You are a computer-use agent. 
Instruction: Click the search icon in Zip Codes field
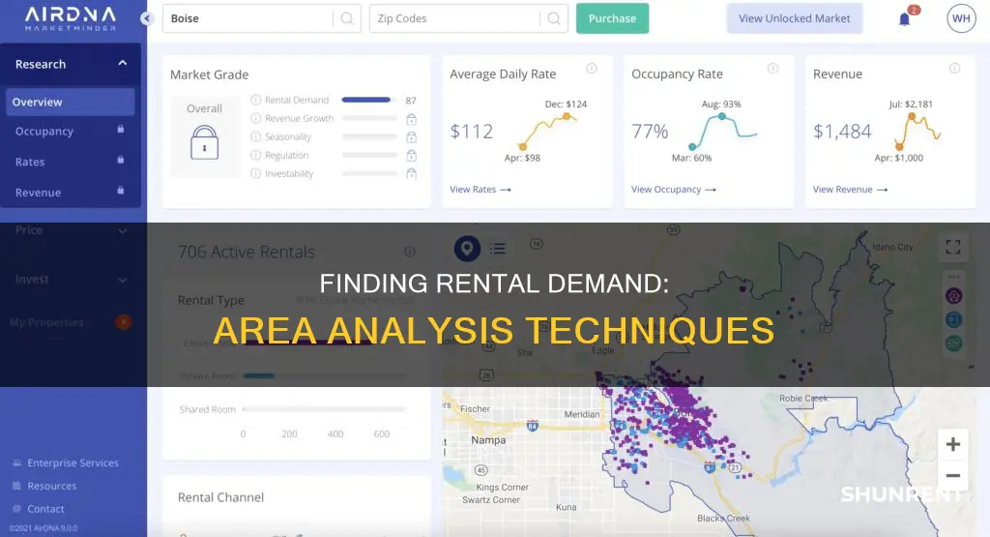point(554,18)
